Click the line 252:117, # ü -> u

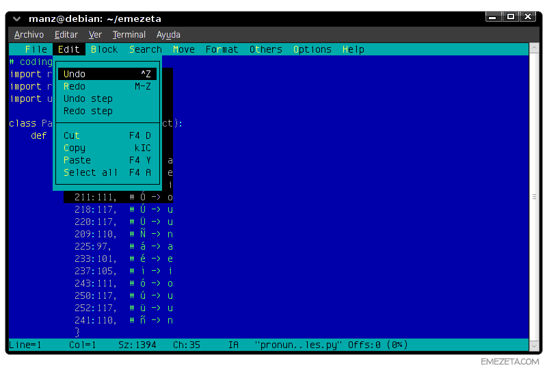point(124,308)
